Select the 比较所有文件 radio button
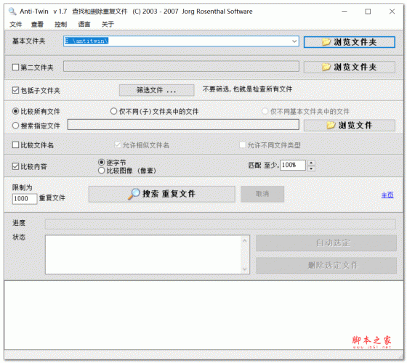 point(15,111)
